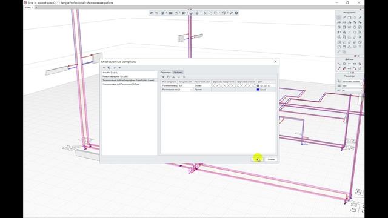Confirm the dialog with the OK button

click(257, 159)
